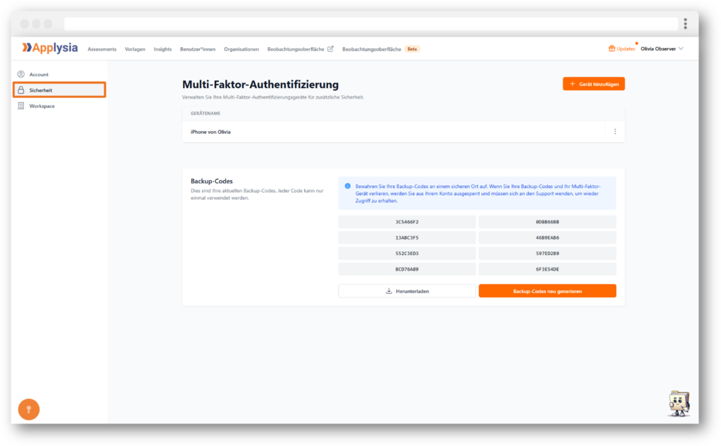This screenshot has width=721, height=446.
Task: Click the info icon in backup notice
Action: tap(348, 186)
